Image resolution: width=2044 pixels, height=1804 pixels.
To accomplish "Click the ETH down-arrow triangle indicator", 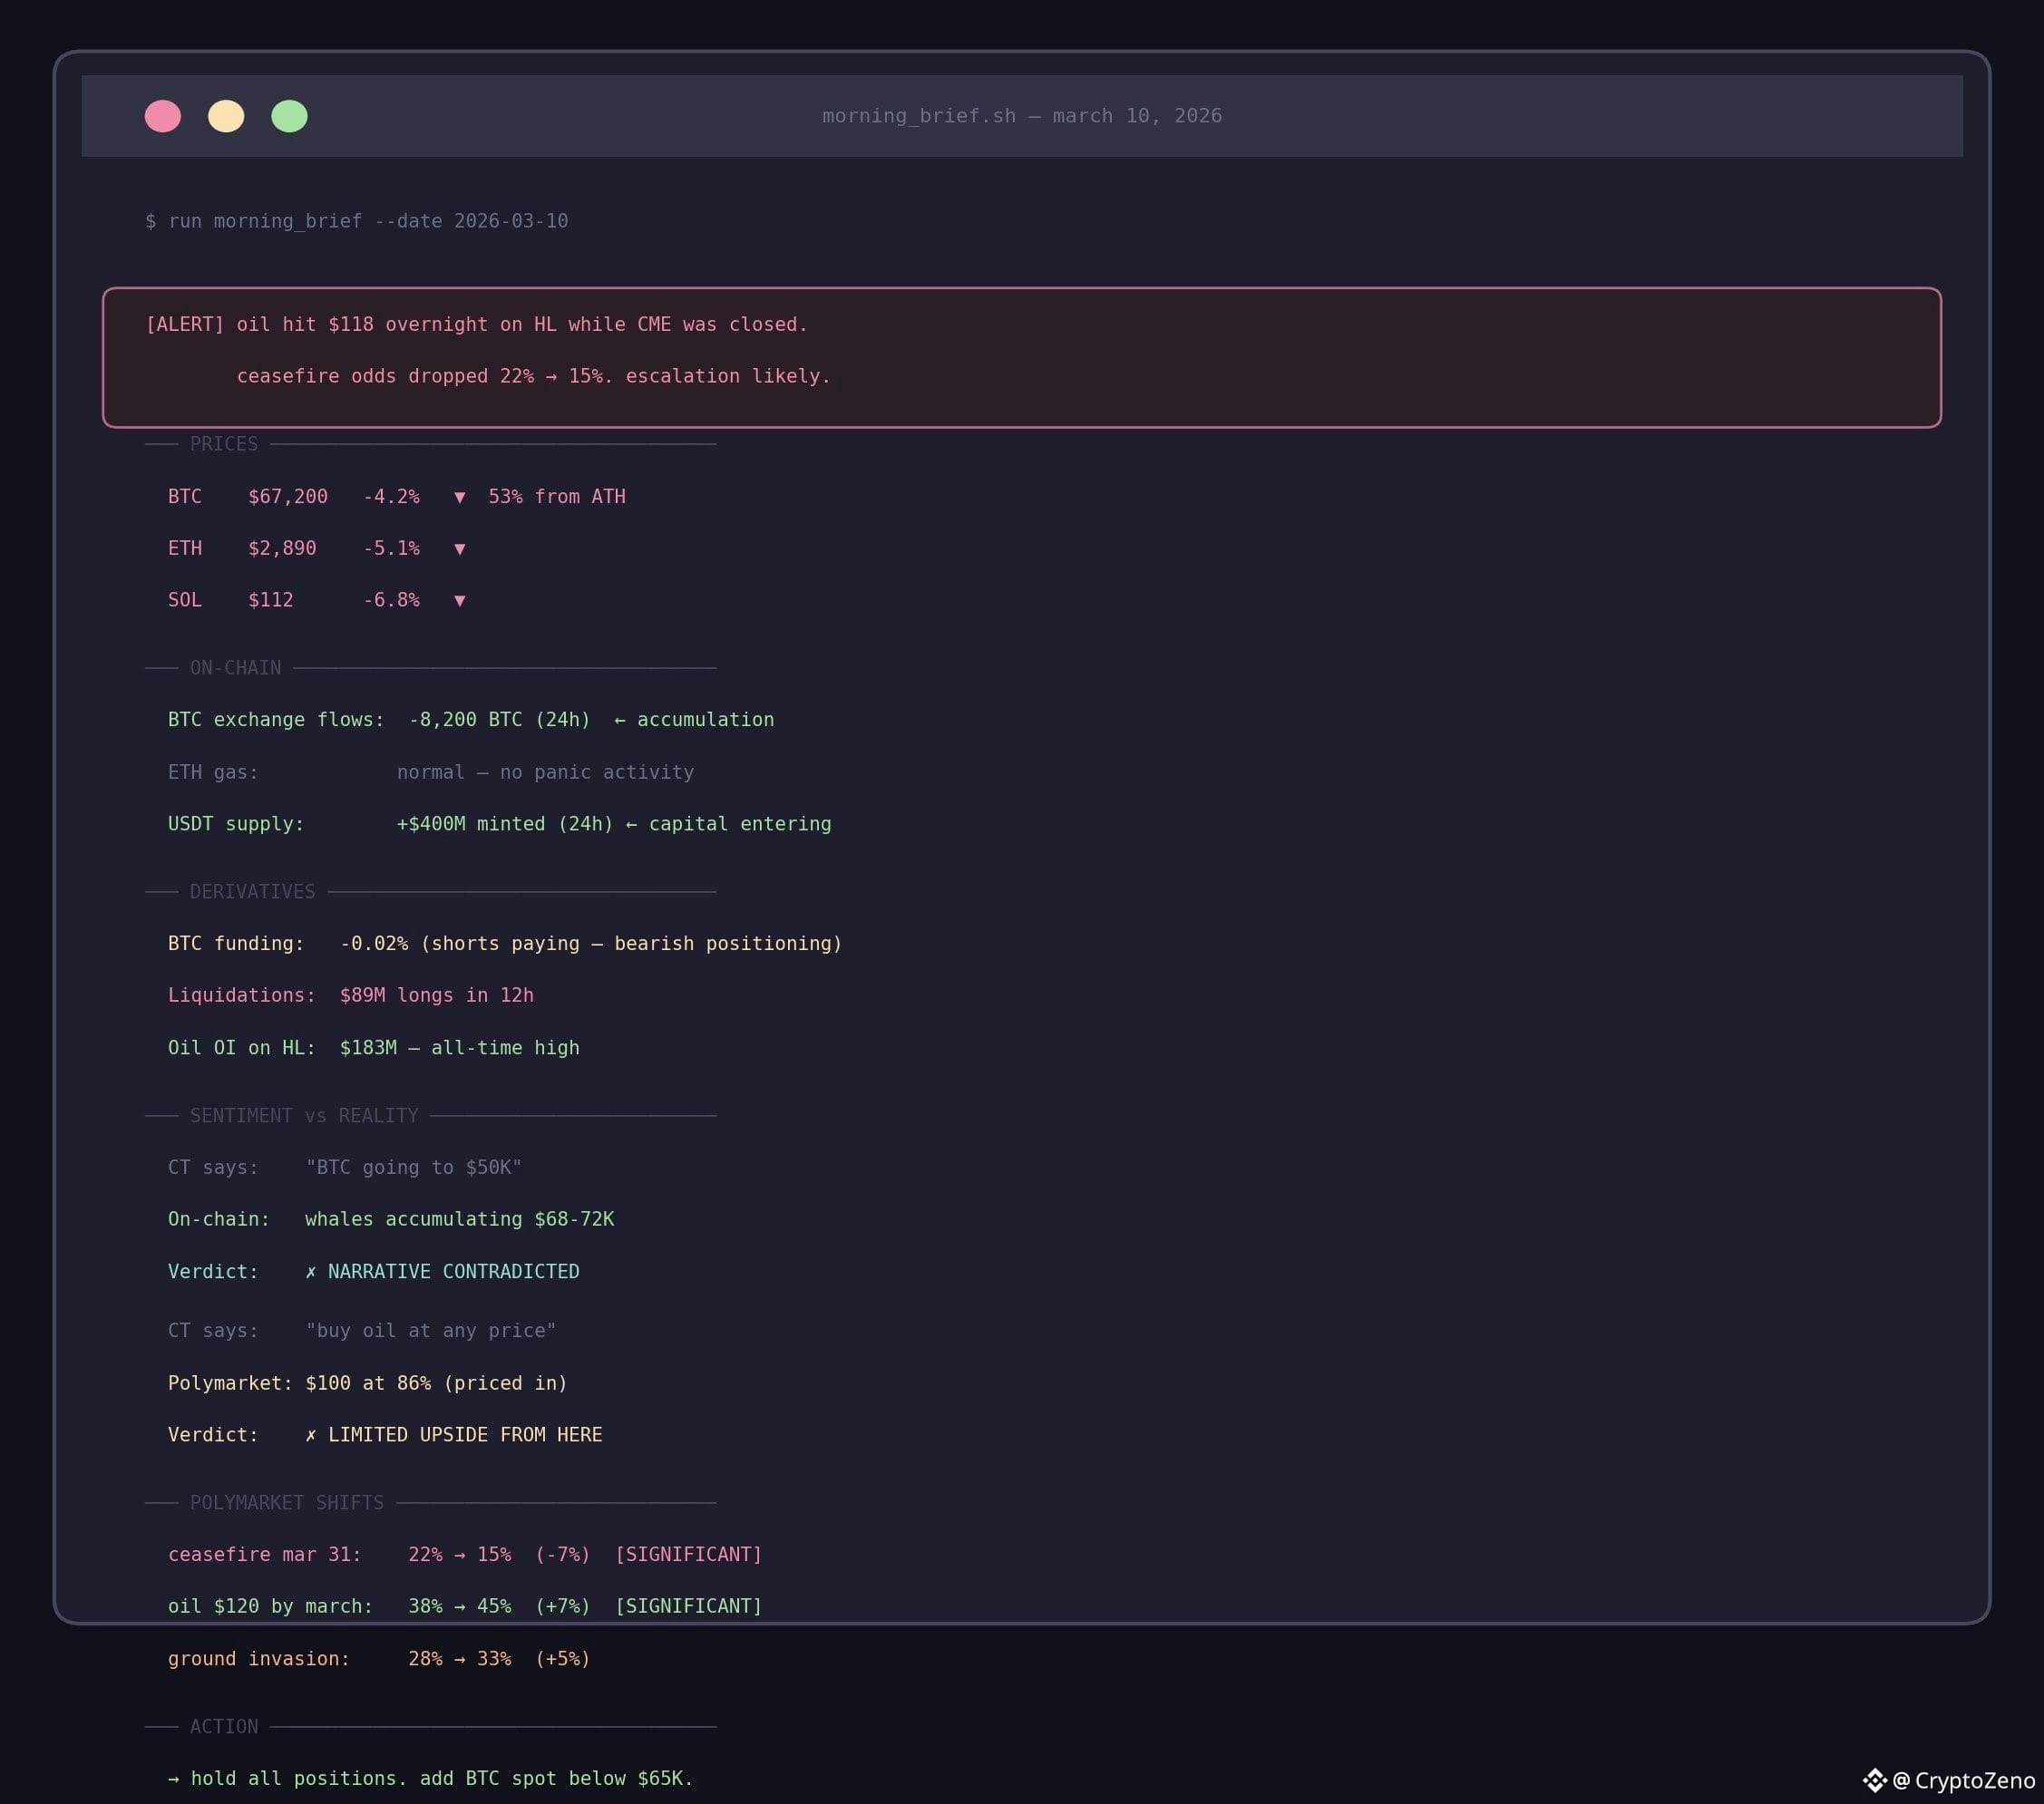I will point(460,548).
